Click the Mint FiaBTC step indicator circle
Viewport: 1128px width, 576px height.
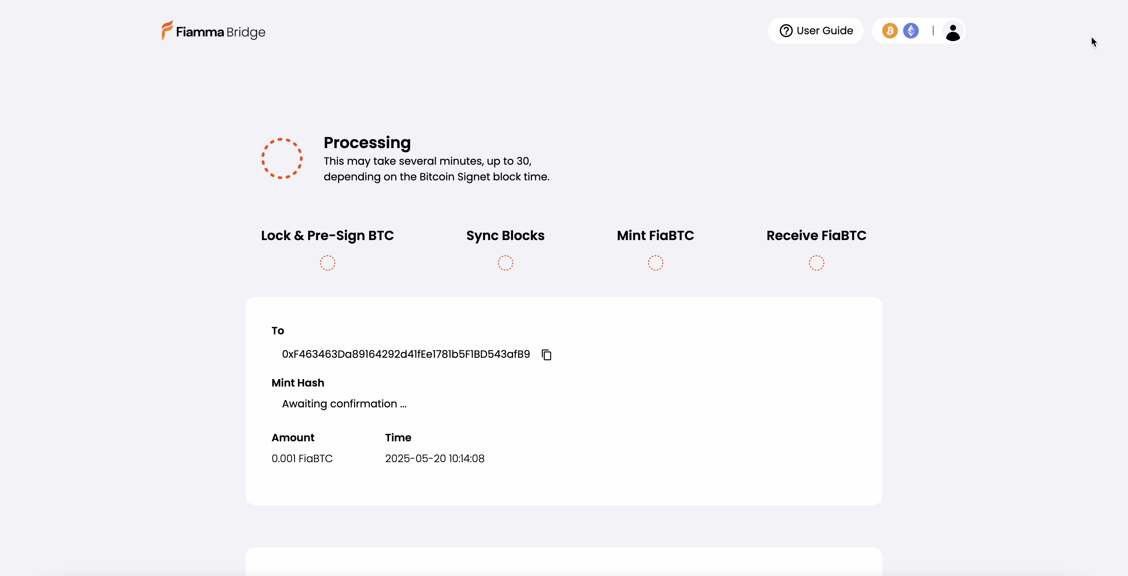coord(655,263)
